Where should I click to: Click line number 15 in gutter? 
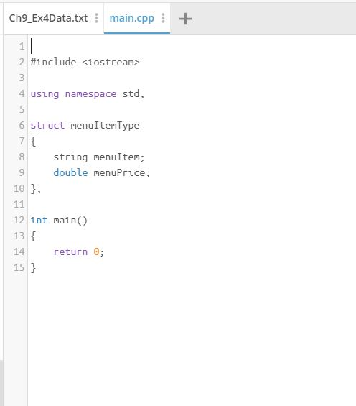[19, 267]
